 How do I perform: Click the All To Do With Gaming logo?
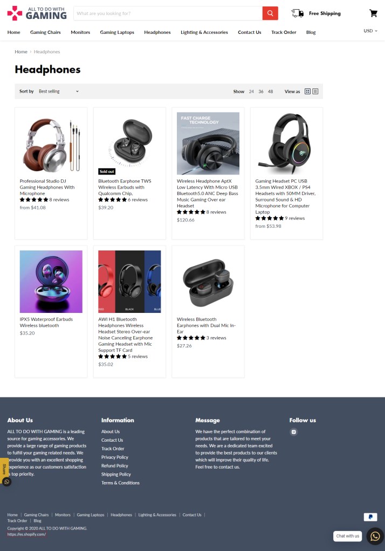37,13
